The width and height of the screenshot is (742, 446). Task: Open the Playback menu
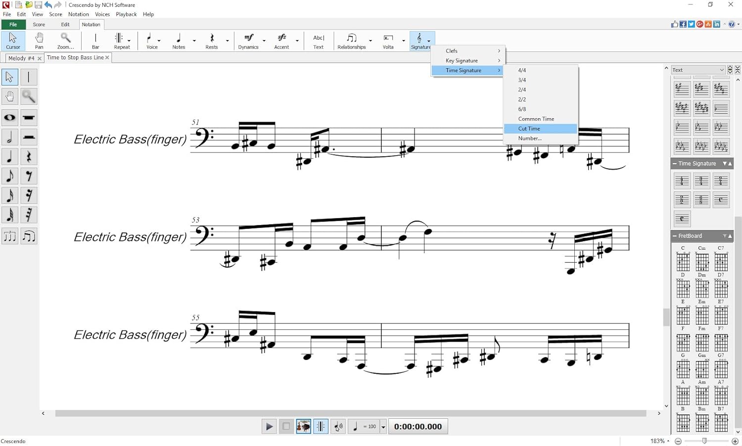click(126, 14)
